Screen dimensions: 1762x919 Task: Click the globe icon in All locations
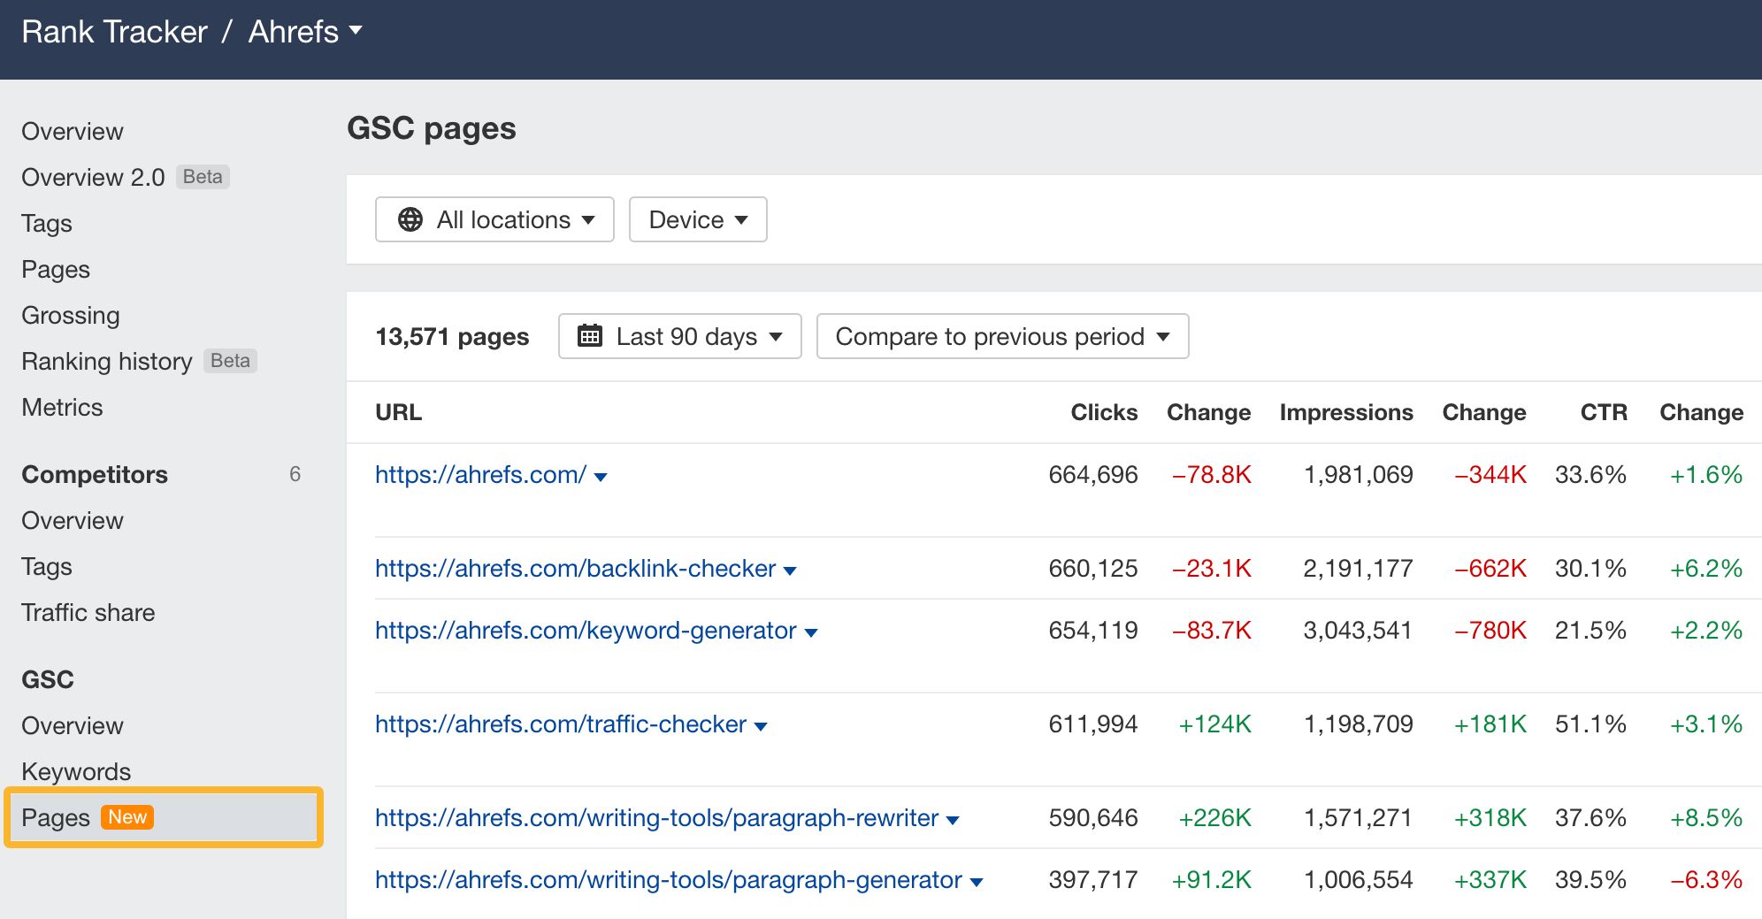(410, 219)
